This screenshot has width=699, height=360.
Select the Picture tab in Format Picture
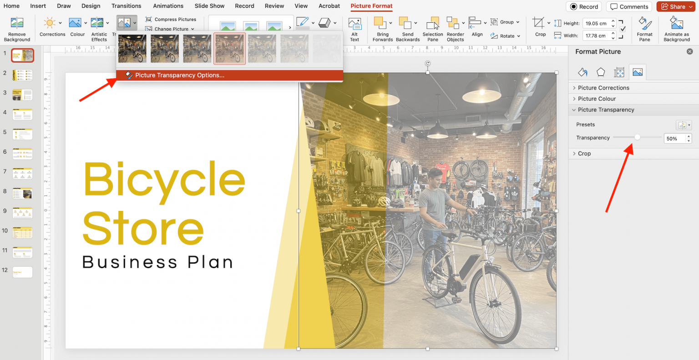tap(637, 72)
